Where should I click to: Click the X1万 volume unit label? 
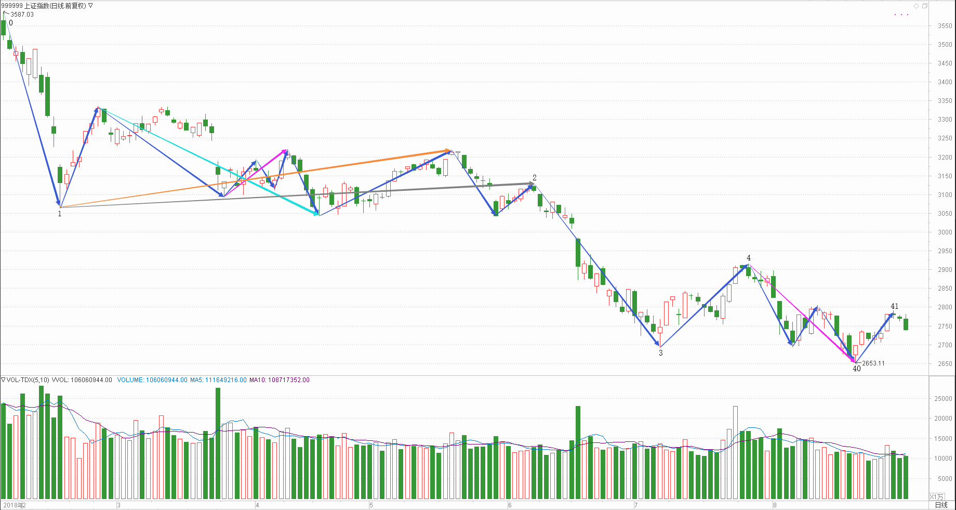point(936,497)
